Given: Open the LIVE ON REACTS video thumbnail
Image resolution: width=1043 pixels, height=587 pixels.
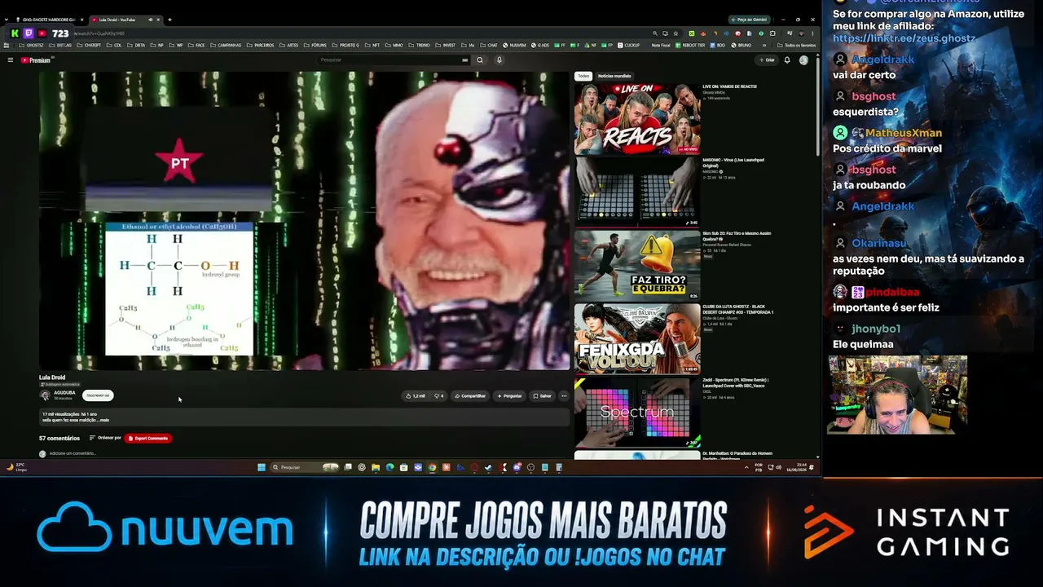Looking at the screenshot, I should coord(637,118).
